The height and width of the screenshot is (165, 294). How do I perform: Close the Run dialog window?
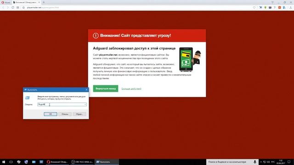click(86, 90)
